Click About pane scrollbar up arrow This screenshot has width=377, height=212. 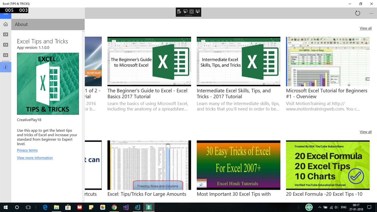click(x=83, y=32)
